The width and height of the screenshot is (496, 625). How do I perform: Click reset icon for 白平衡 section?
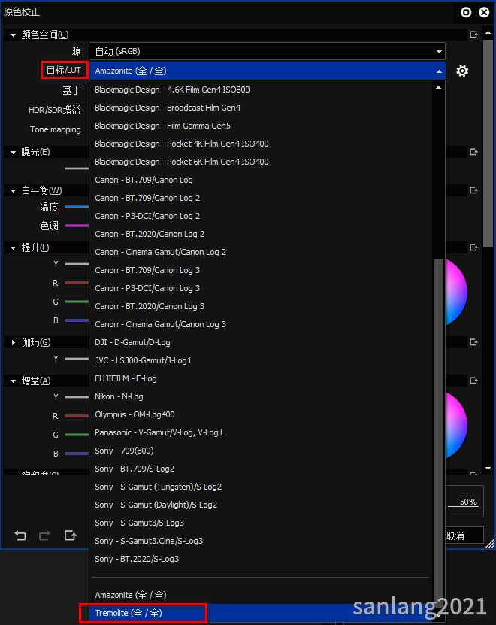click(x=473, y=190)
